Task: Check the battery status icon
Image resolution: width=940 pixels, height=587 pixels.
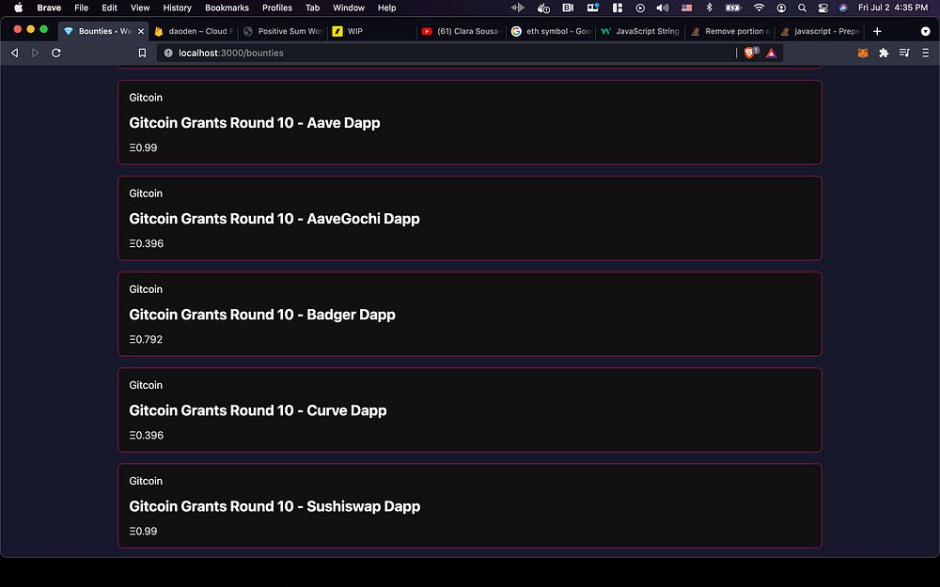Action: pyautogui.click(x=732, y=8)
